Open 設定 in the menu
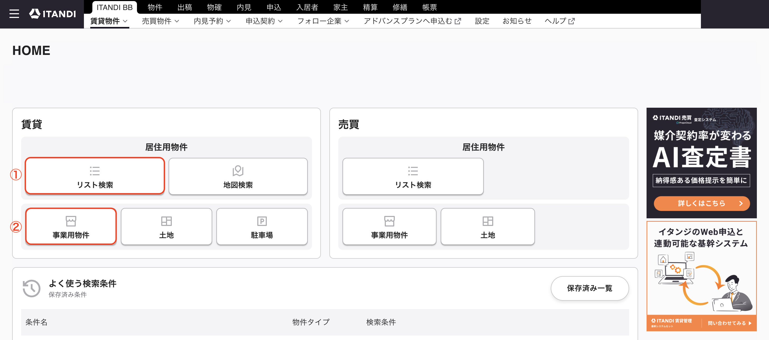This screenshot has width=769, height=340. tap(482, 21)
